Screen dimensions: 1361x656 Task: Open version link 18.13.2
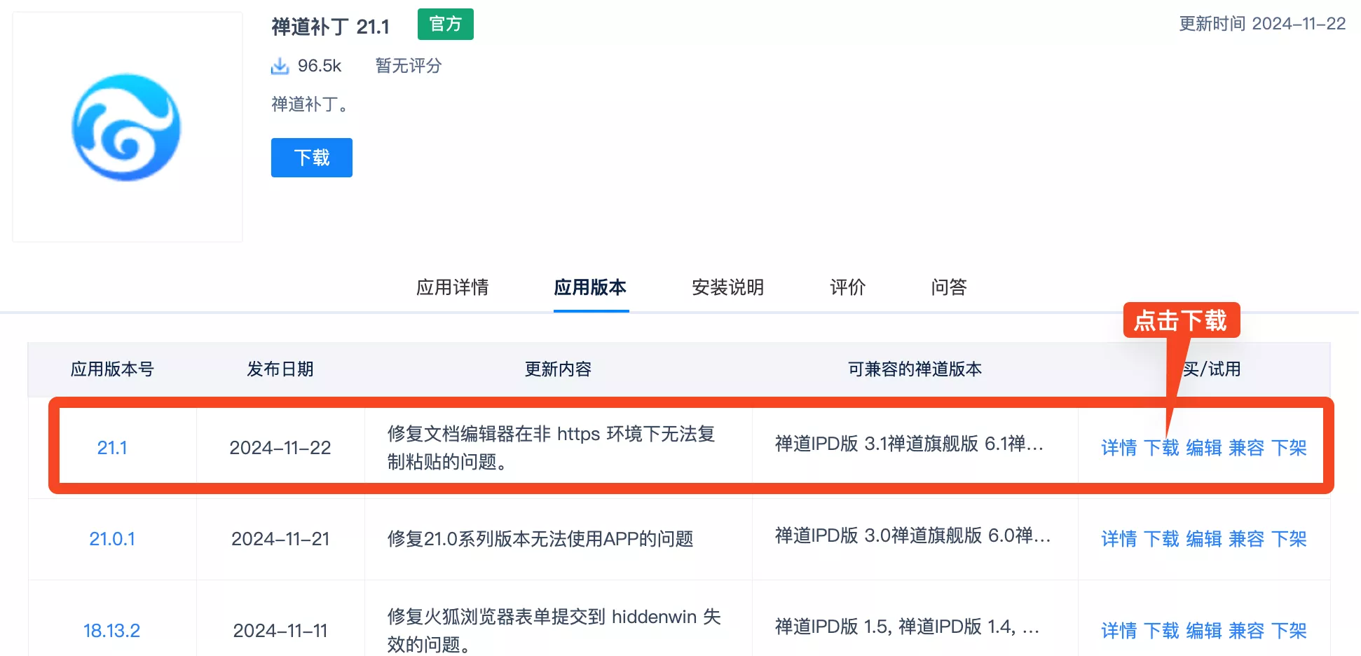(112, 631)
